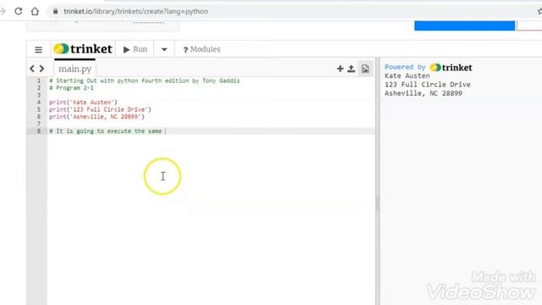Reload the page in the browser

click(19, 11)
